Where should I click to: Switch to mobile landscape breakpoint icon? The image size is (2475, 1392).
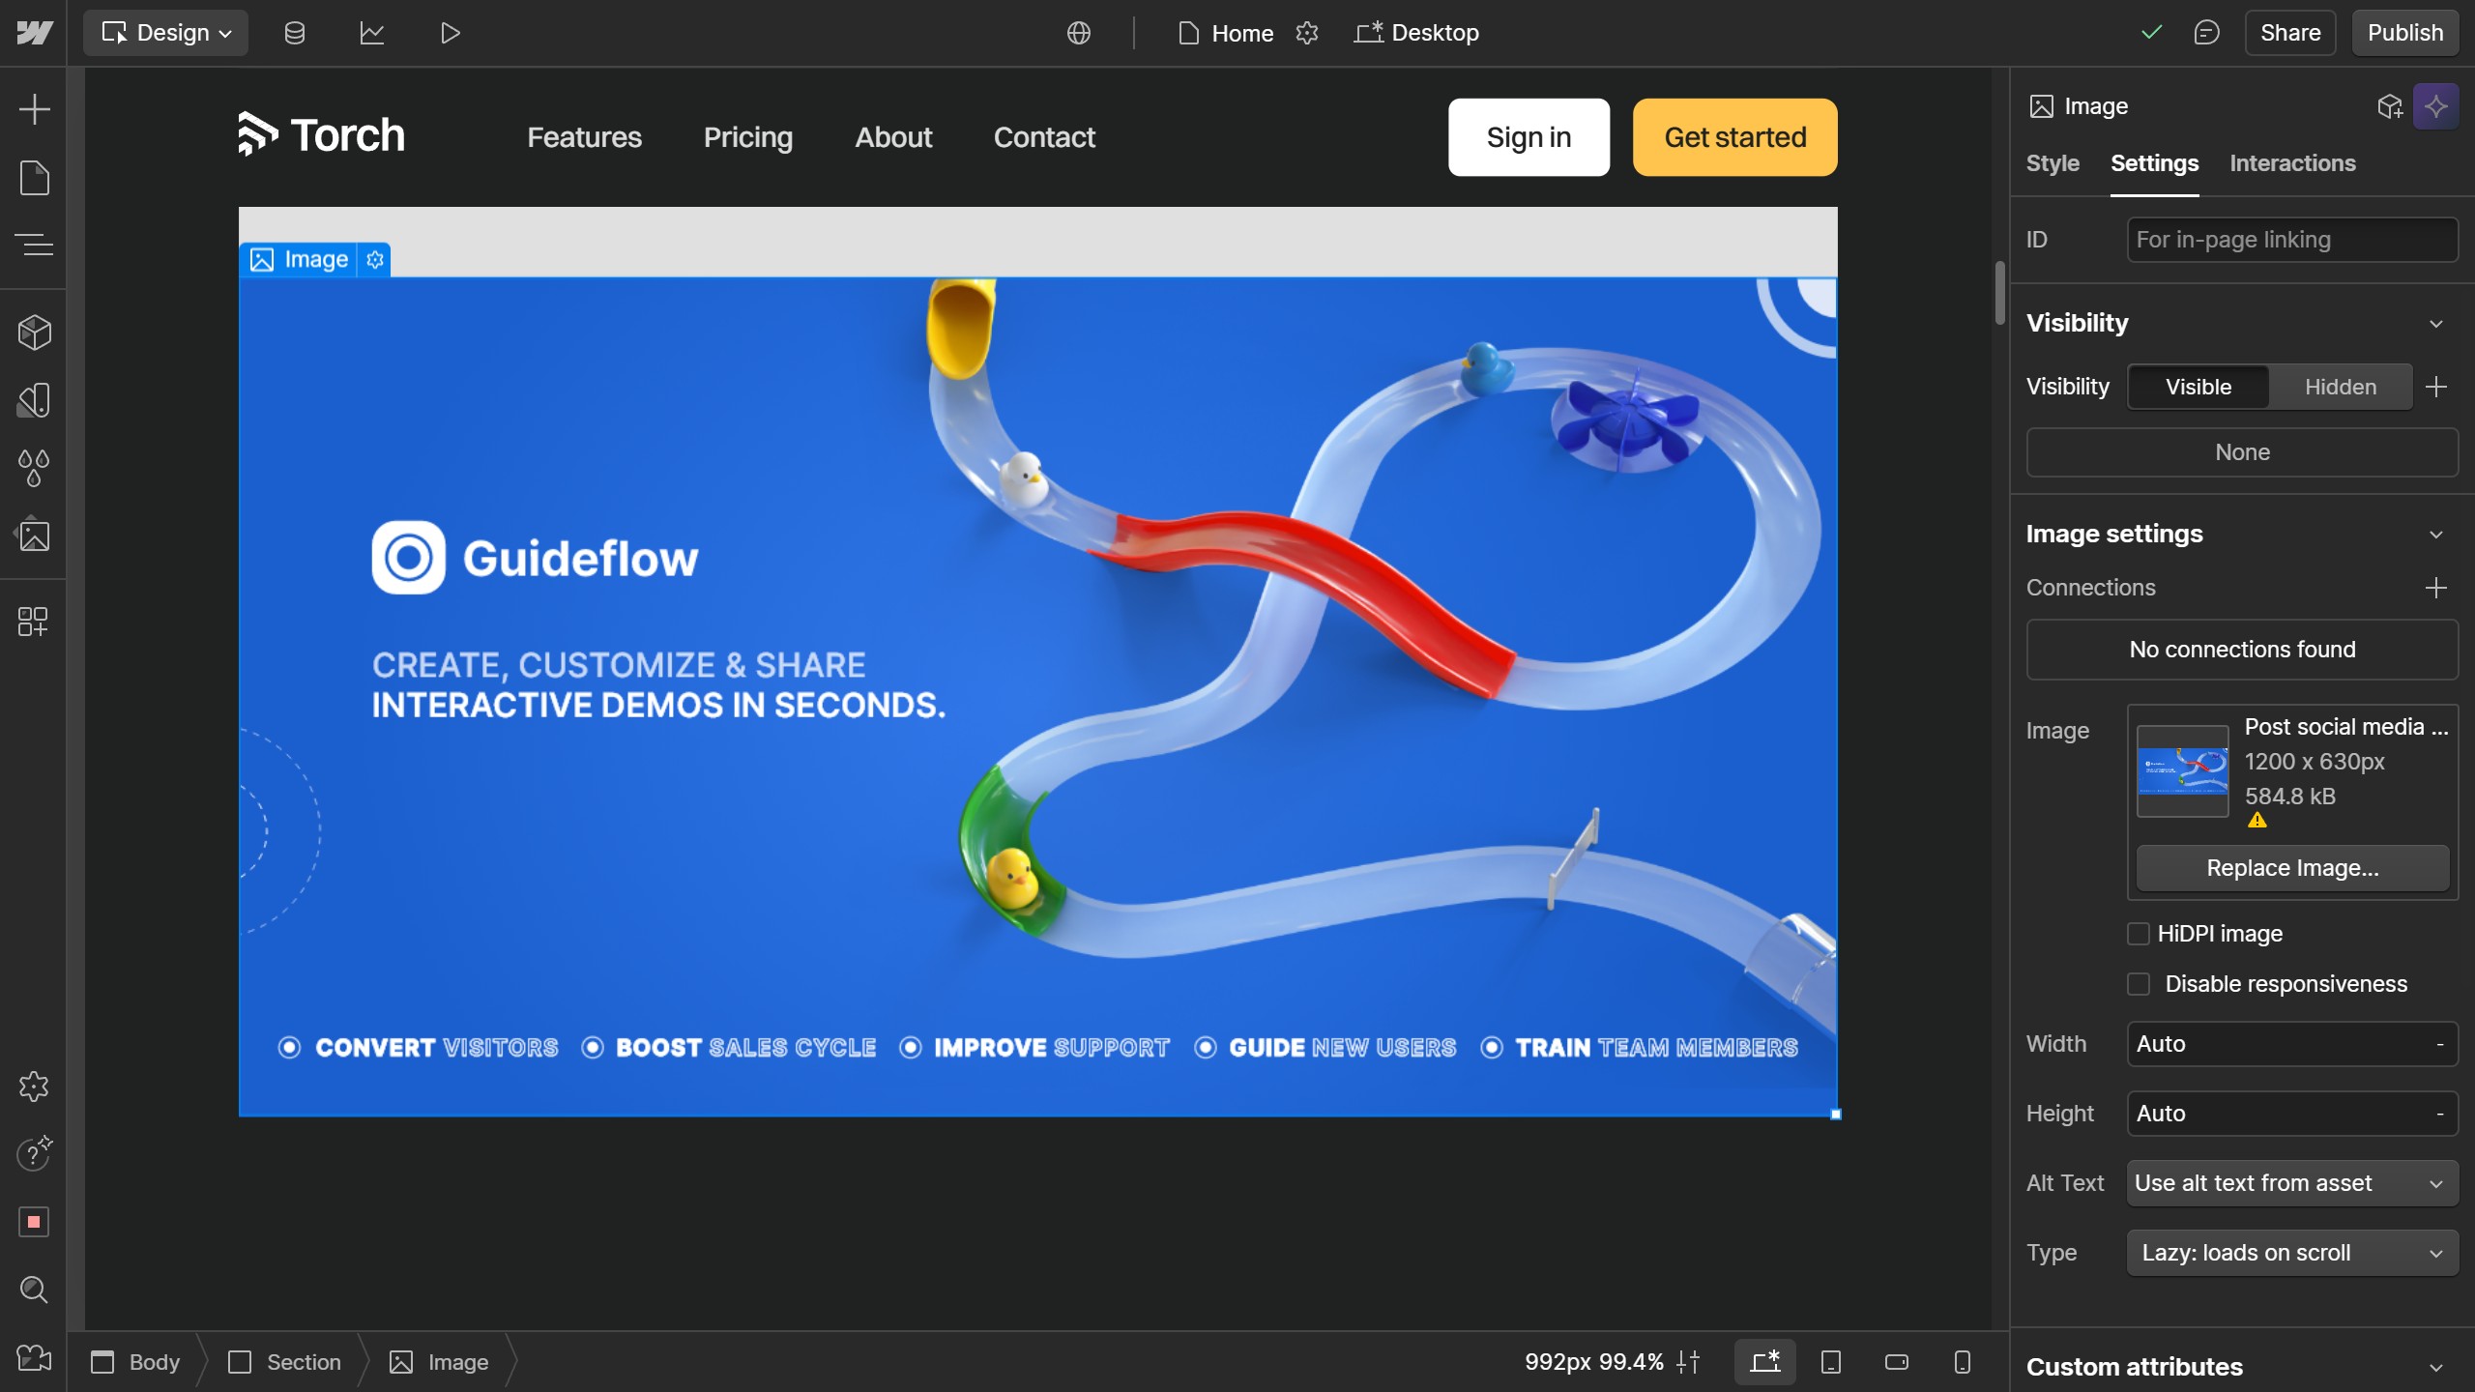pyautogui.click(x=1896, y=1362)
